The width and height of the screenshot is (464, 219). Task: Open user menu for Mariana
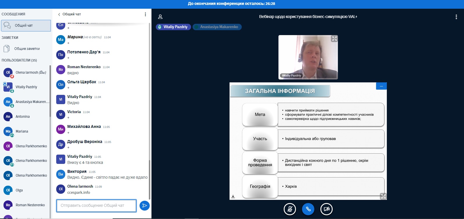[26, 131]
